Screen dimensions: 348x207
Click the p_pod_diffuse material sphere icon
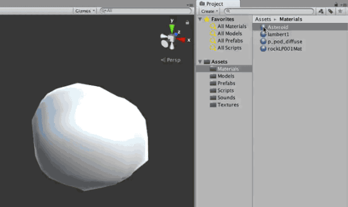[x=263, y=41]
